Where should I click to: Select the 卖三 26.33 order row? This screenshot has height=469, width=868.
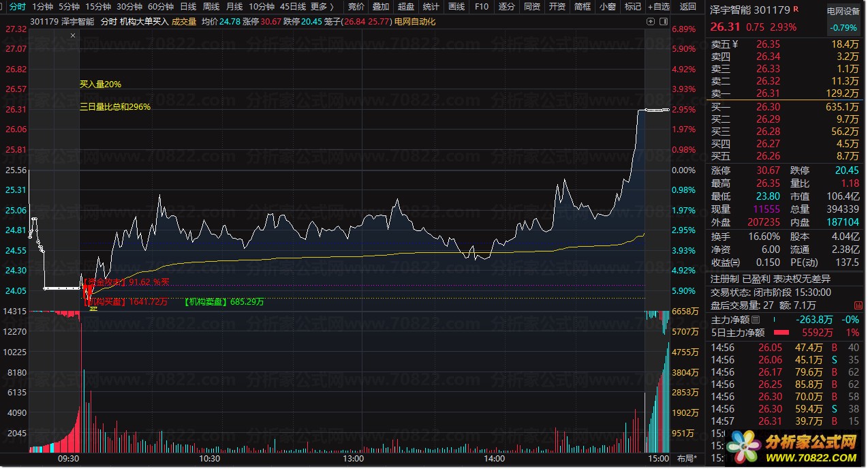785,69
